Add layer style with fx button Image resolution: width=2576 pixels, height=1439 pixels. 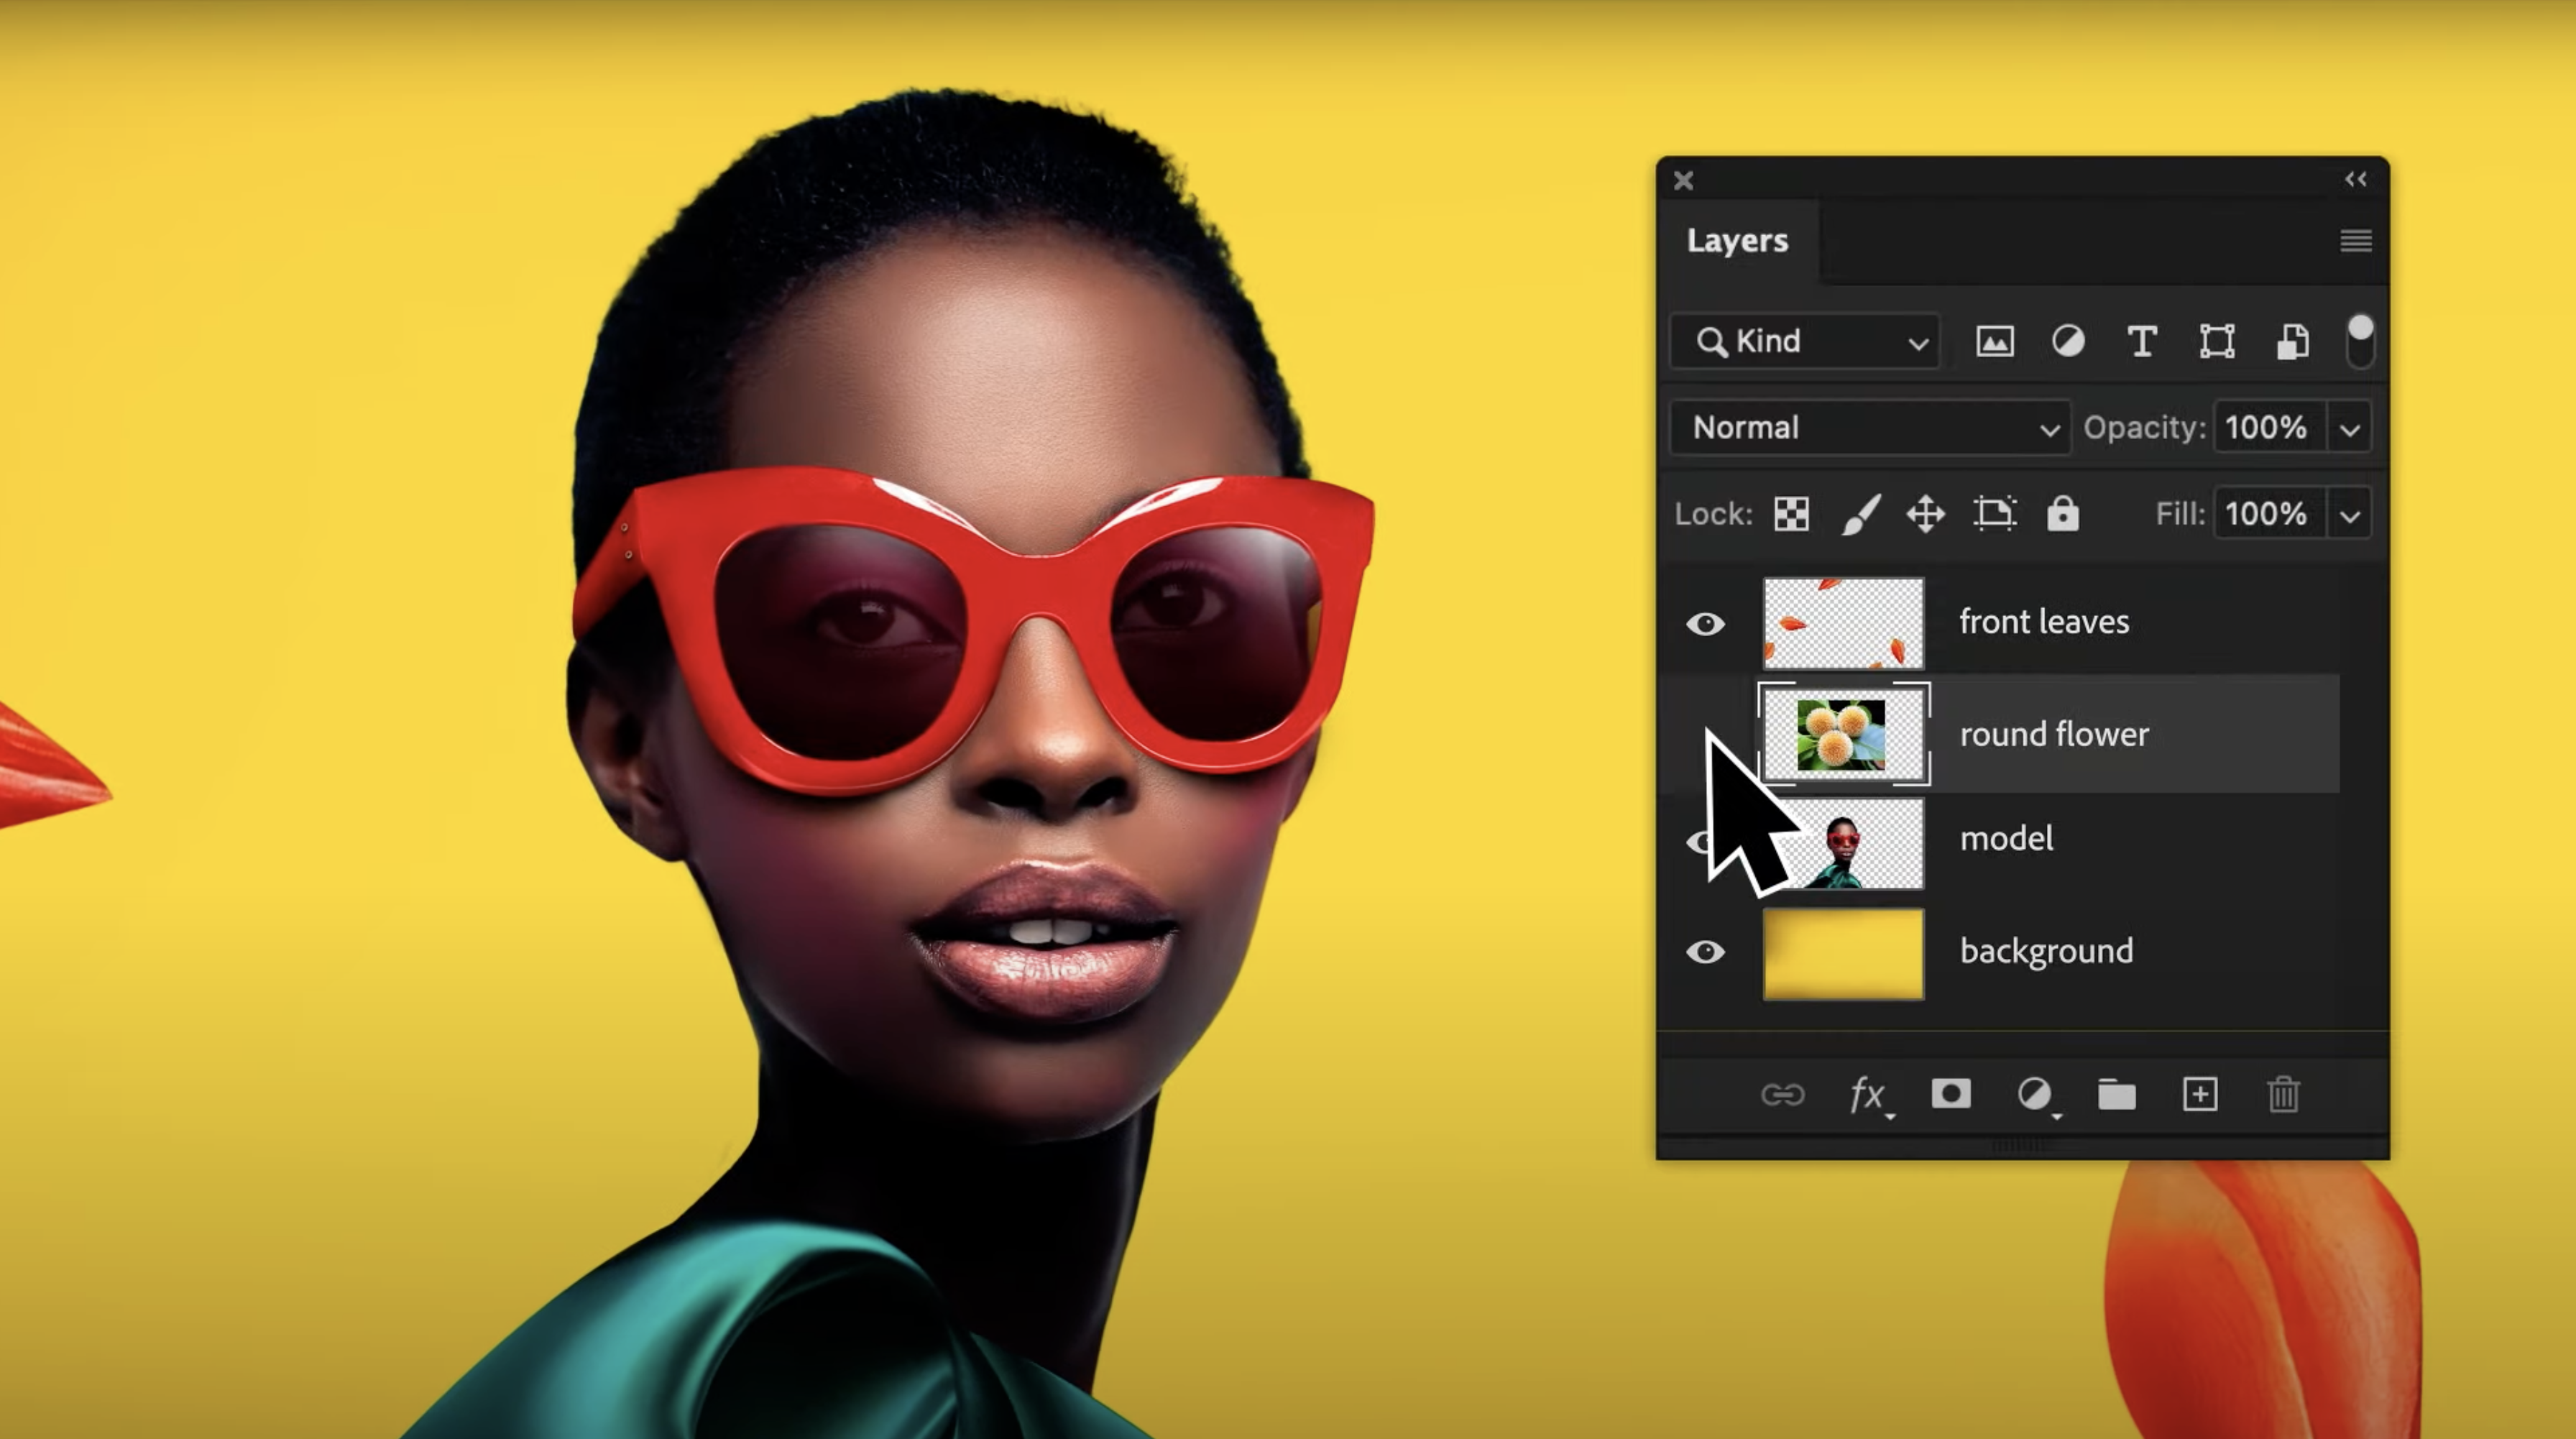click(x=1867, y=1095)
